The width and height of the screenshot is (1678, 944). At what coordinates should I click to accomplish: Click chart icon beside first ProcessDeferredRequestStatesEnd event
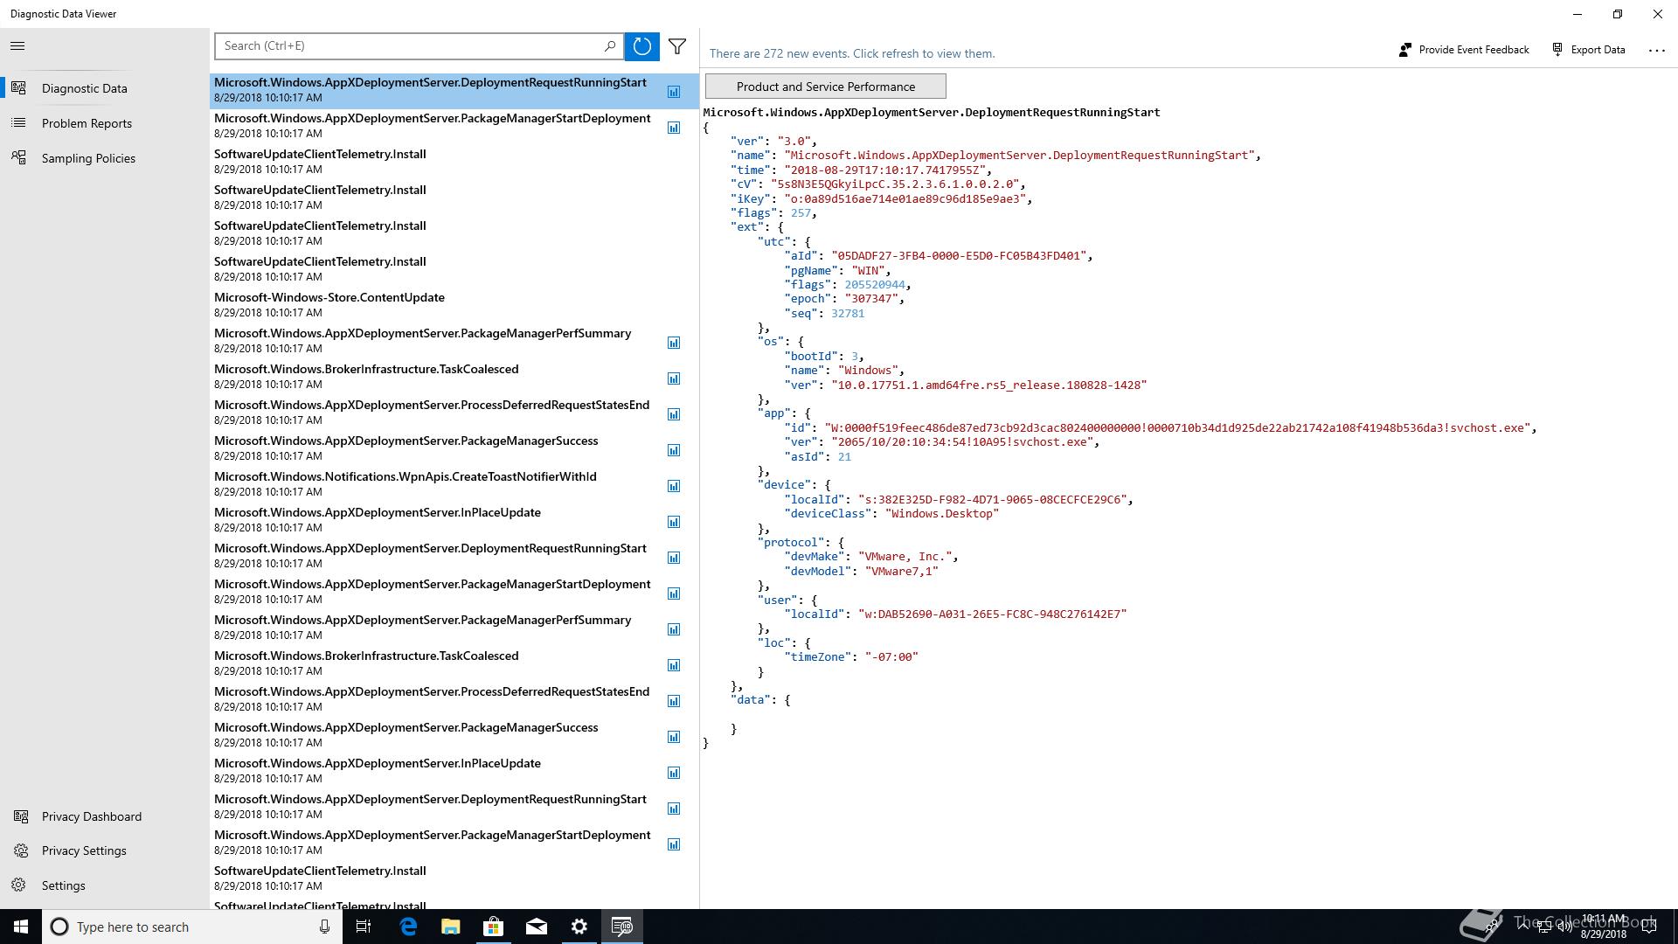674,414
